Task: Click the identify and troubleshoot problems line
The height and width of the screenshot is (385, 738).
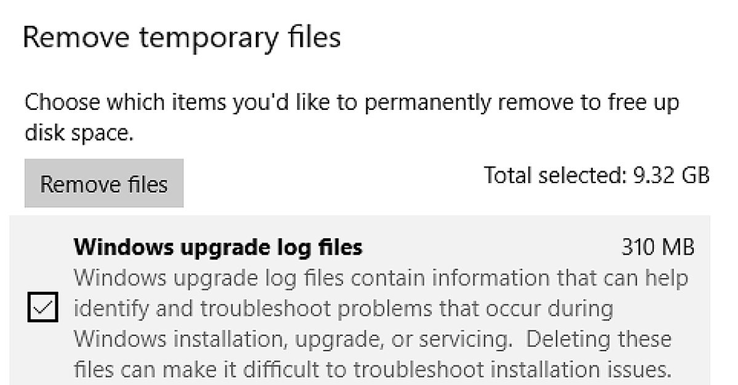Action: 343,308
